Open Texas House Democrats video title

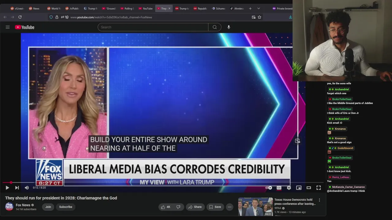[x=295, y=202]
